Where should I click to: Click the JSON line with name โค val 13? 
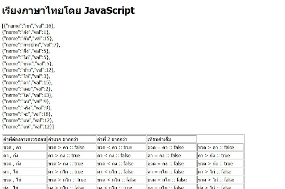coord(27,95)
